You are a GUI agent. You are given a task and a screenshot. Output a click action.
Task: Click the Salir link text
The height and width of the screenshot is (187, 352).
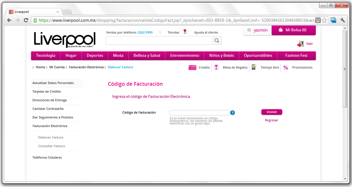(309, 44)
